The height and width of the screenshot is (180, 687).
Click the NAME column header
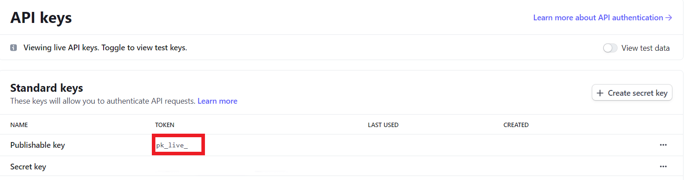pyautogui.click(x=19, y=125)
